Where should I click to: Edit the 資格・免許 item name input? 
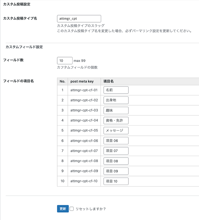coord(116,120)
